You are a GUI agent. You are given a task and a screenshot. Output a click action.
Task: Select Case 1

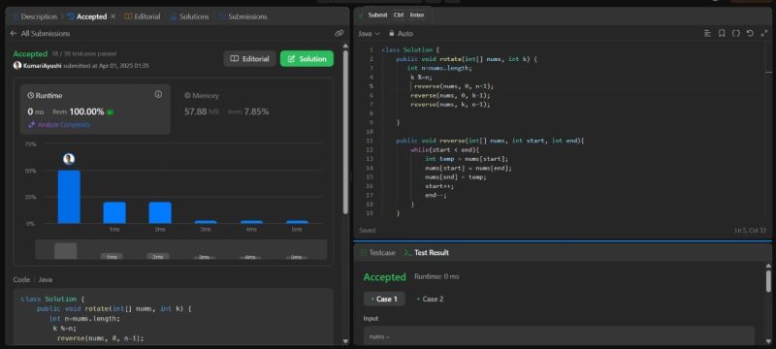384,299
